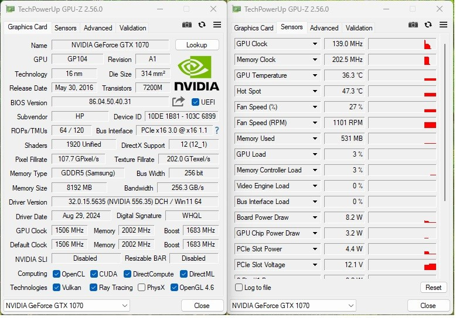The height and width of the screenshot is (318, 456).
Task: Open GPU Clock sensor dropdown arrow
Action: tap(315, 44)
